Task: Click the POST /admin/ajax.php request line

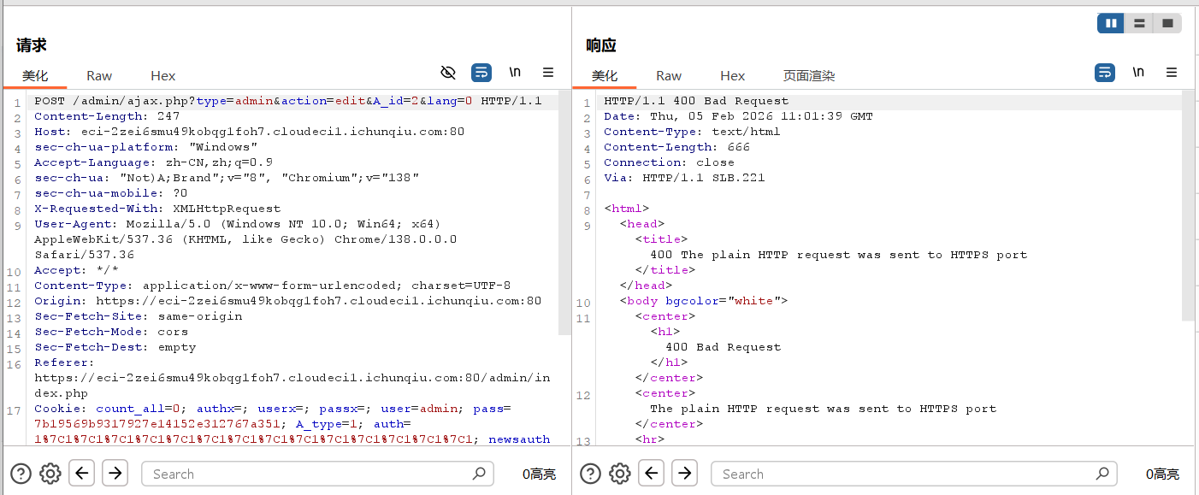Action: pyautogui.click(x=288, y=101)
